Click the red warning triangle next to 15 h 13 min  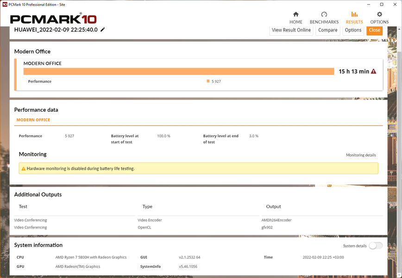click(x=374, y=71)
